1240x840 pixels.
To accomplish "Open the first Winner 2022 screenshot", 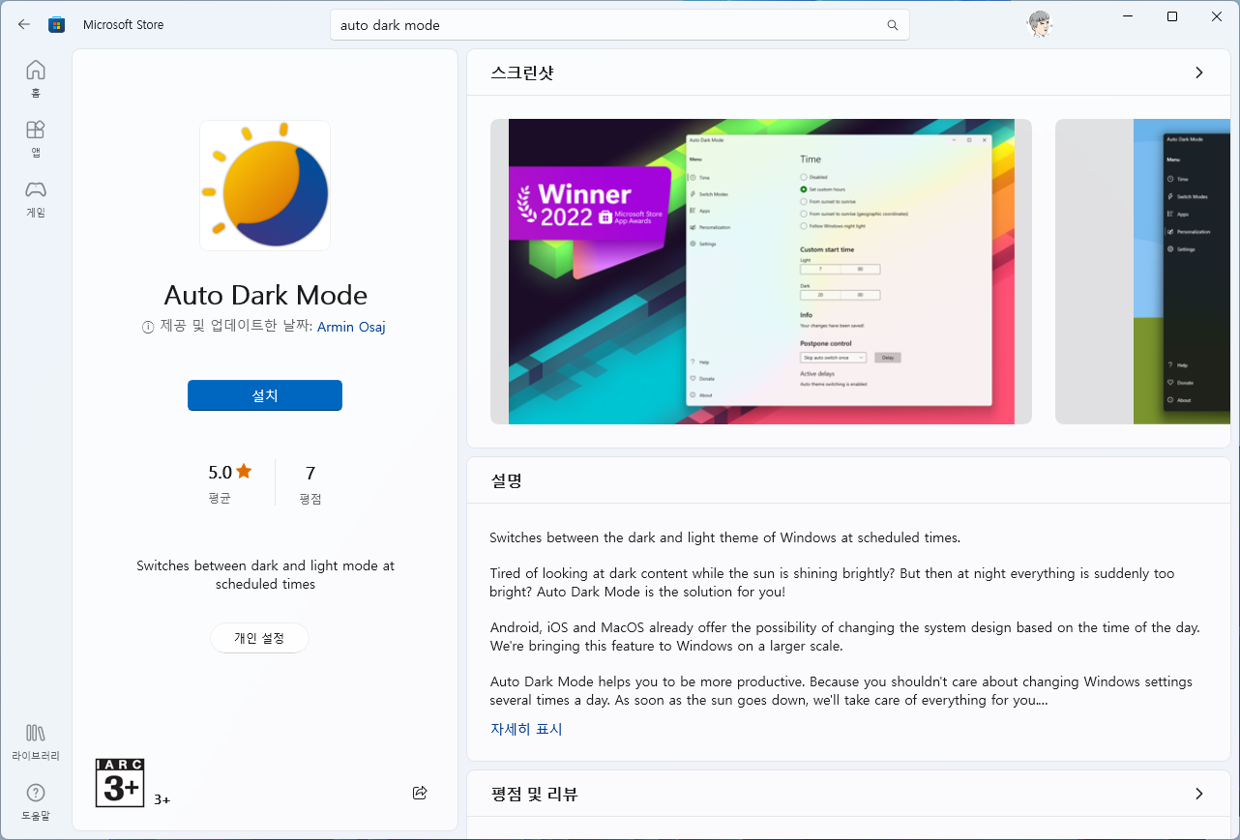I will pyautogui.click(x=761, y=272).
